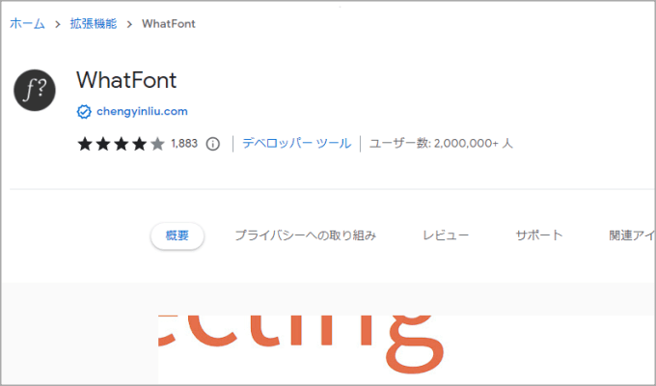Visit chengyinliu.com publisher link
Image resolution: width=656 pixels, height=386 pixels.
(x=142, y=111)
